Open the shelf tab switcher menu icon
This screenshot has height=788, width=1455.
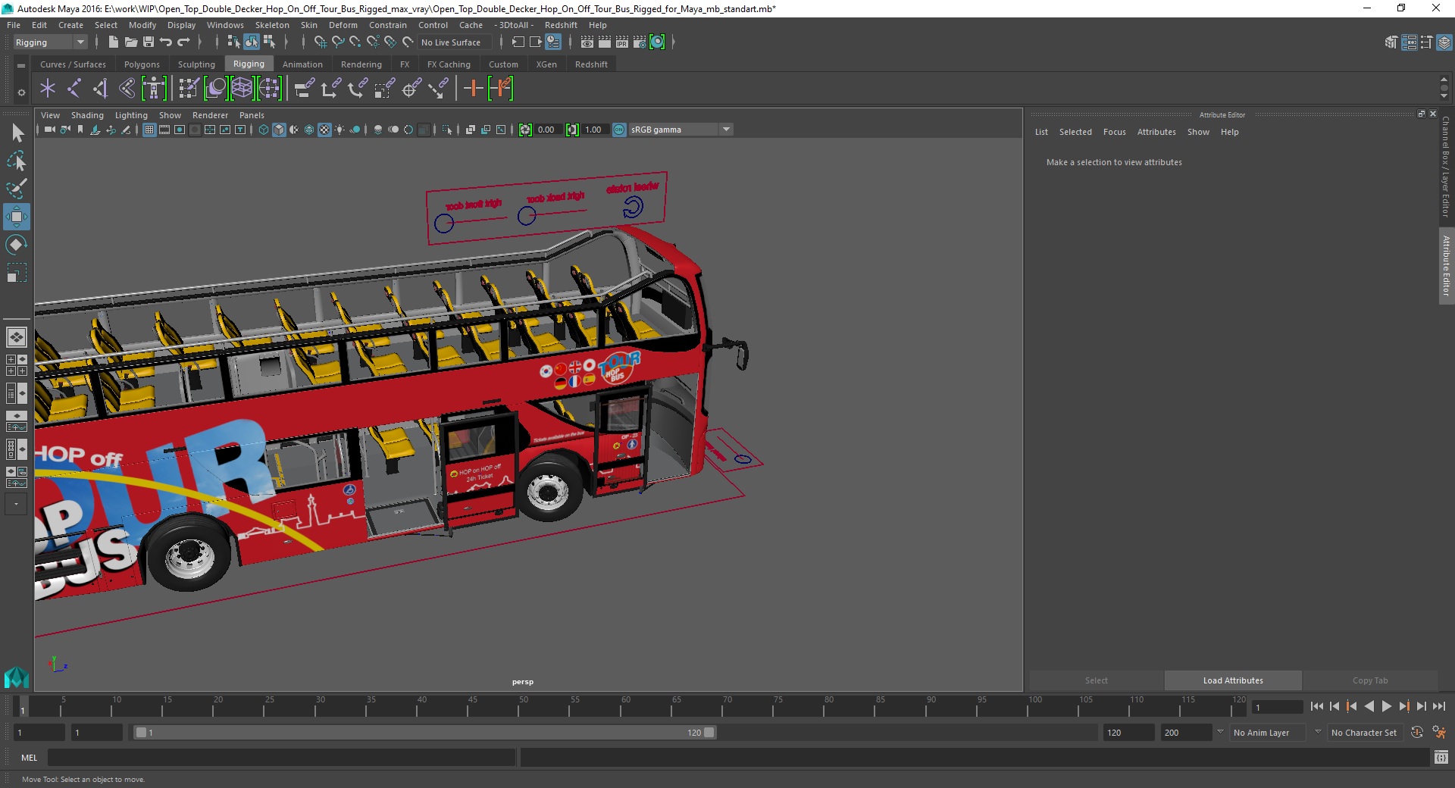(x=21, y=65)
